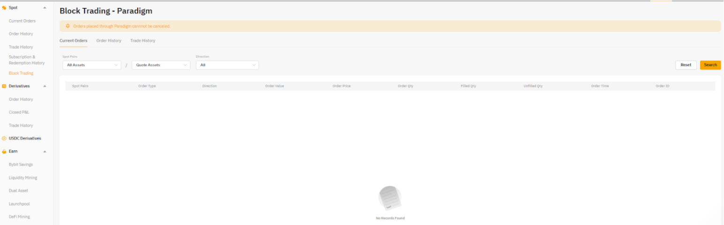Click the bell icon in notice banner
Image resolution: width=724 pixels, height=225 pixels.
click(68, 26)
